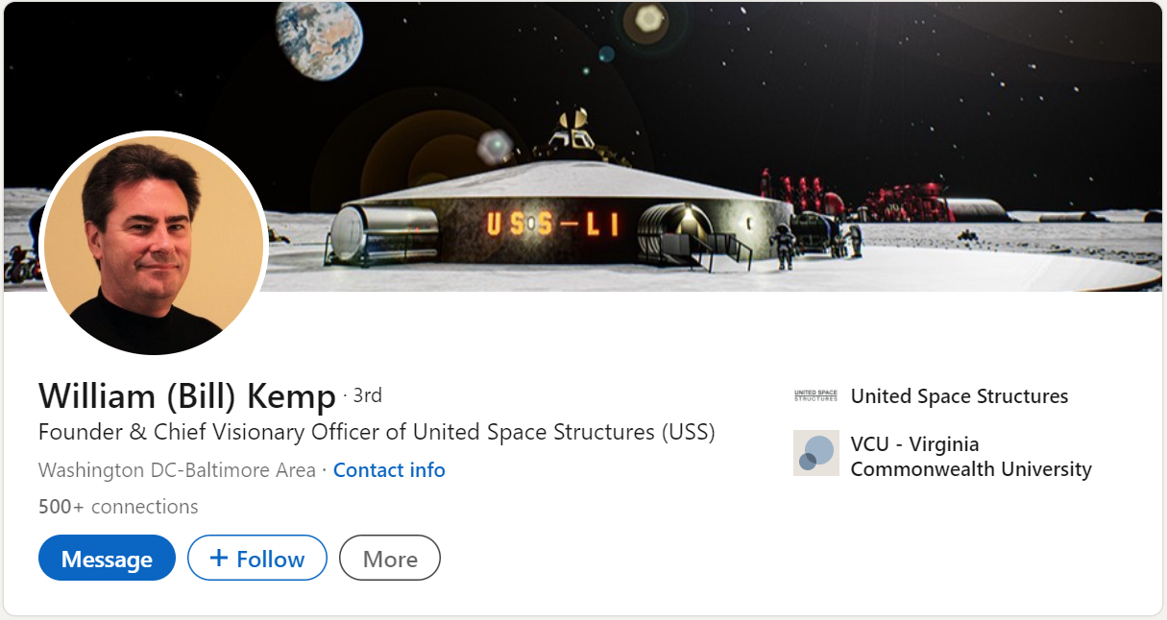The width and height of the screenshot is (1167, 620).
Task: Open the Contact info link
Action: point(389,470)
